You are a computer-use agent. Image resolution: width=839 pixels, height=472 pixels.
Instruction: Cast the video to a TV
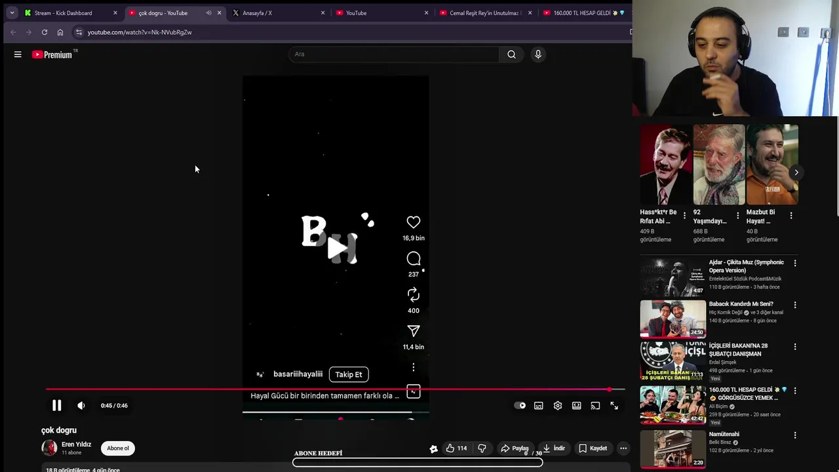pyautogui.click(x=595, y=406)
